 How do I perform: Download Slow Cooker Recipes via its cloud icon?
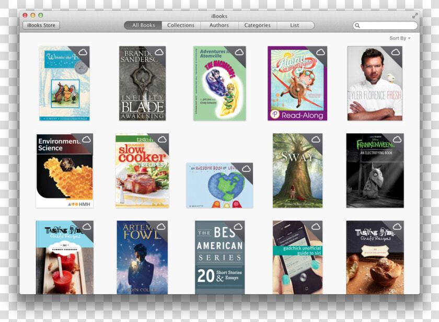(162, 140)
